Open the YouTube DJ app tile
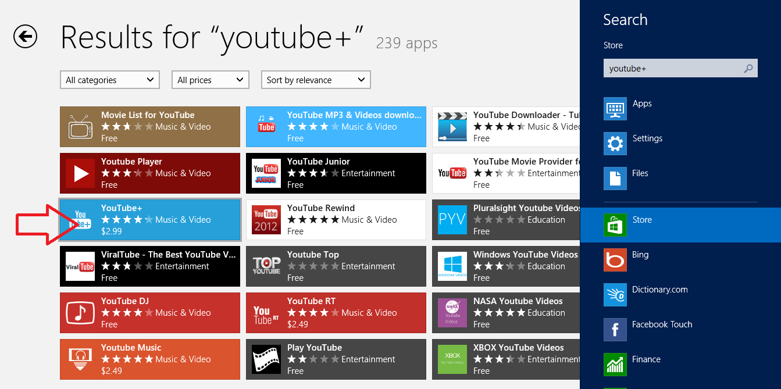The image size is (781, 389). coord(150,313)
